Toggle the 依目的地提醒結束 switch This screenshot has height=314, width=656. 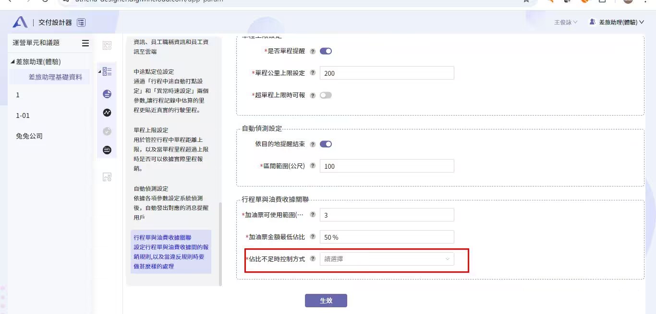[326, 144]
